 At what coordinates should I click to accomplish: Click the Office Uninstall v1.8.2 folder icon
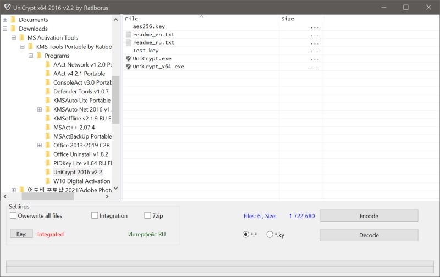coord(48,154)
